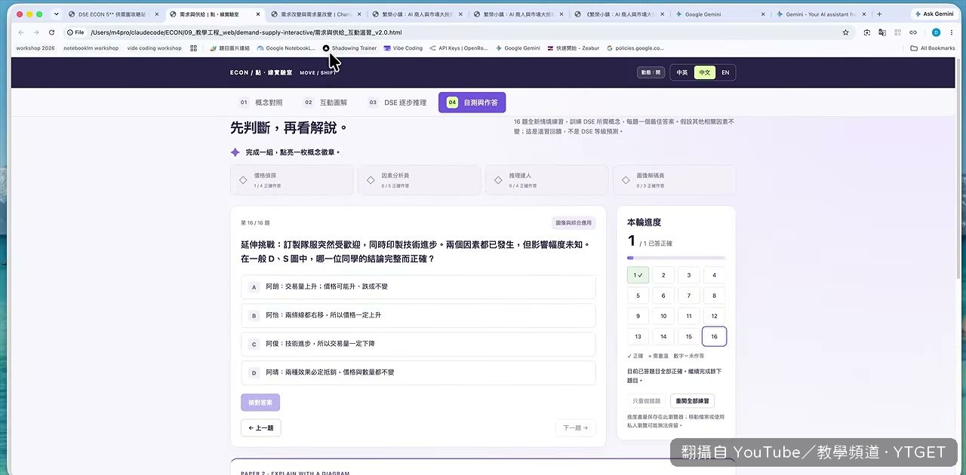Switch to the Gemini - Your AI assistant tab

pyautogui.click(x=822, y=14)
